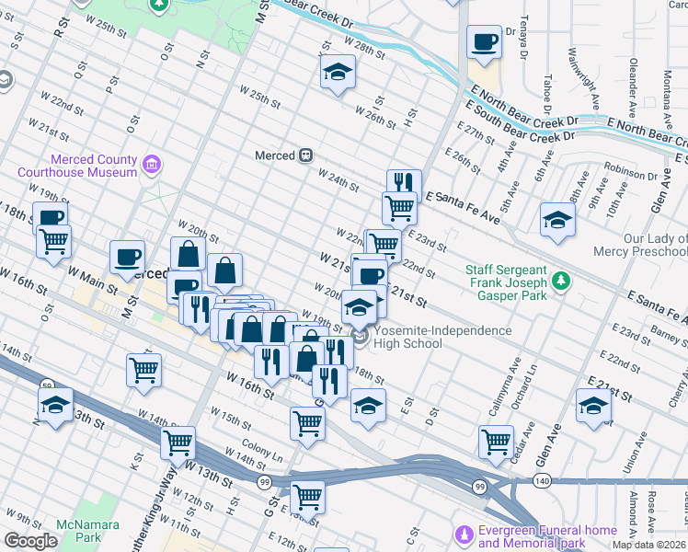
Task: Click the grocery cart marker near E 23rd St
Action: pyautogui.click(x=384, y=246)
